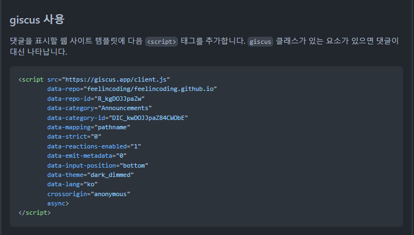Click the data-repo="feelincoding/feelincoding.github.io" line
The image size is (414, 235).
tap(132, 89)
